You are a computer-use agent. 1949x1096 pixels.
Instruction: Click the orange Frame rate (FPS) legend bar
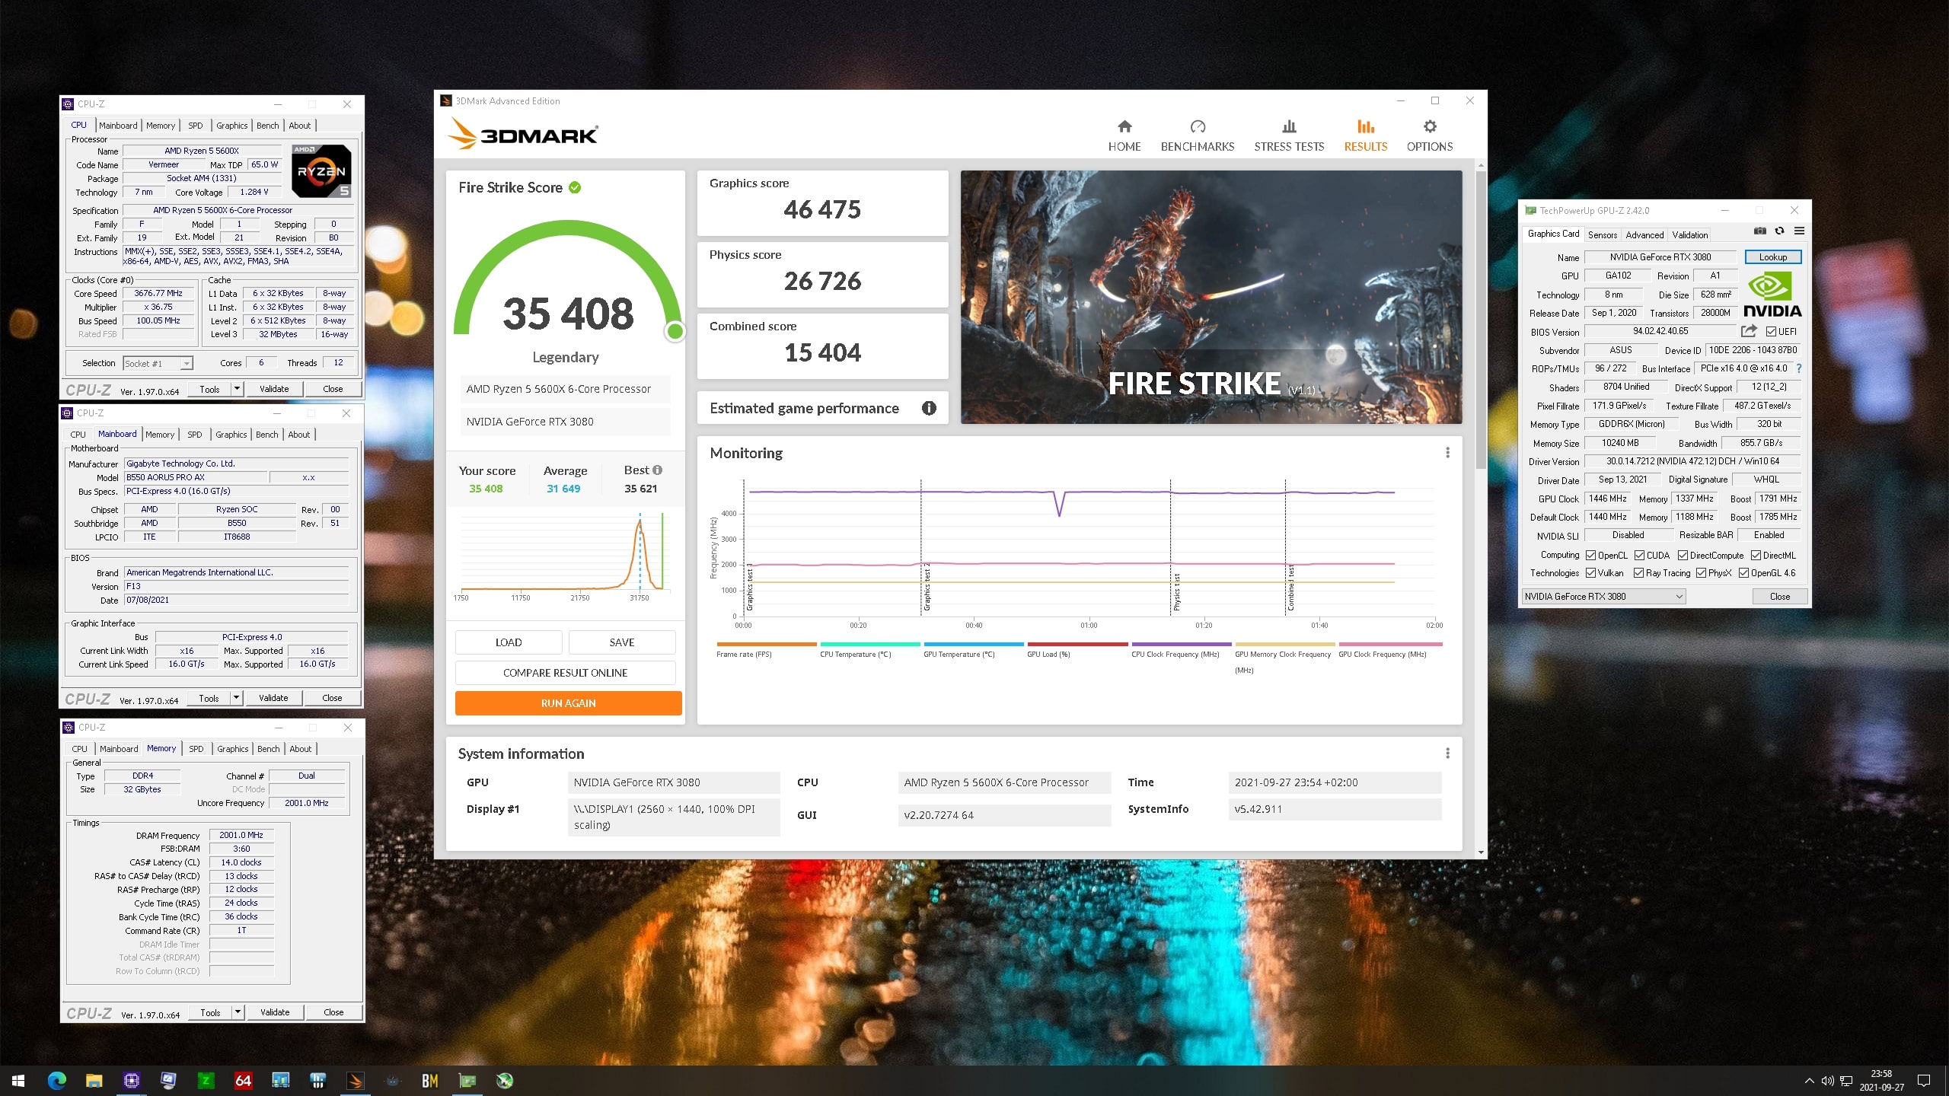coord(766,644)
